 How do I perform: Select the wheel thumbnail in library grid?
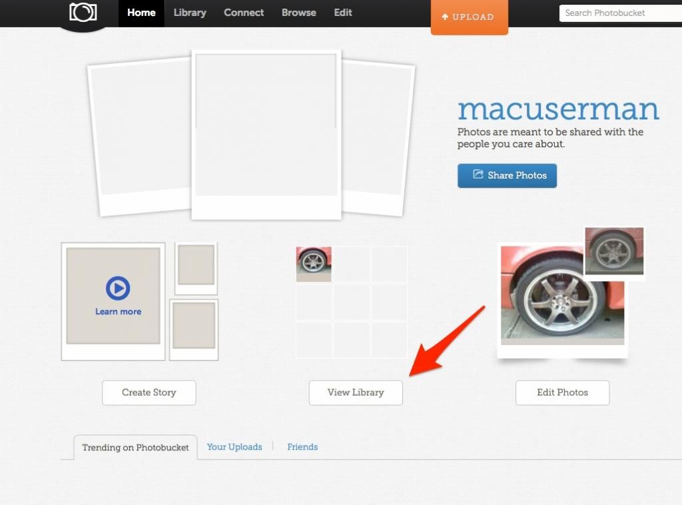(x=314, y=264)
